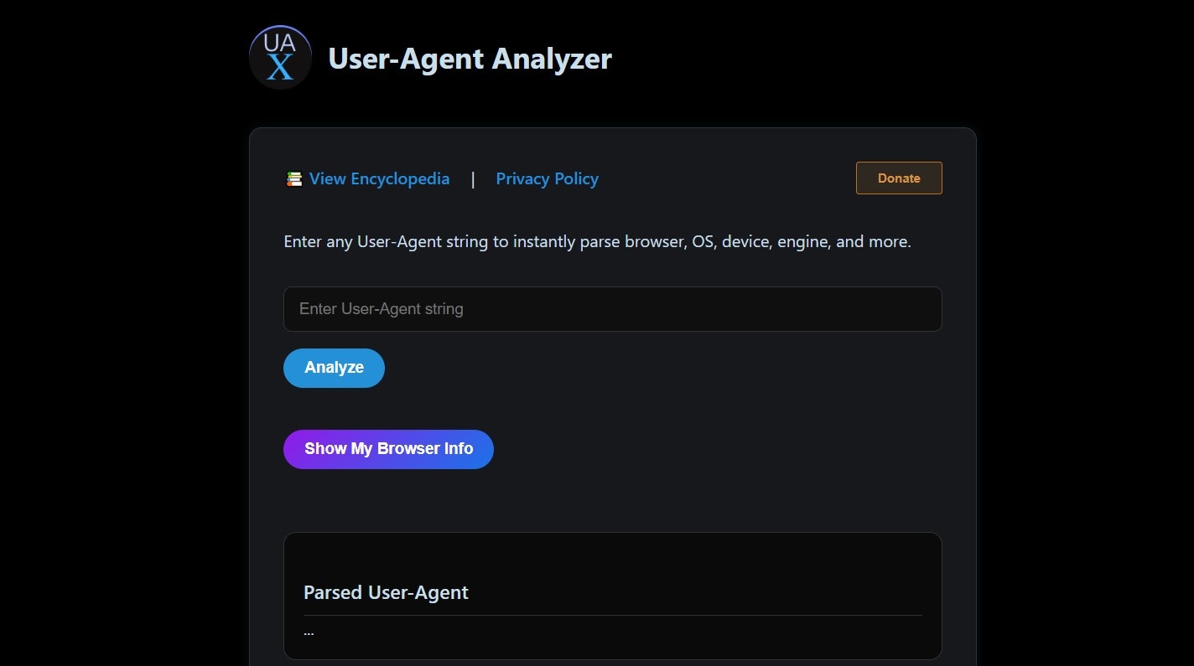
Task: Open the Privacy Policy
Action: (547, 178)
